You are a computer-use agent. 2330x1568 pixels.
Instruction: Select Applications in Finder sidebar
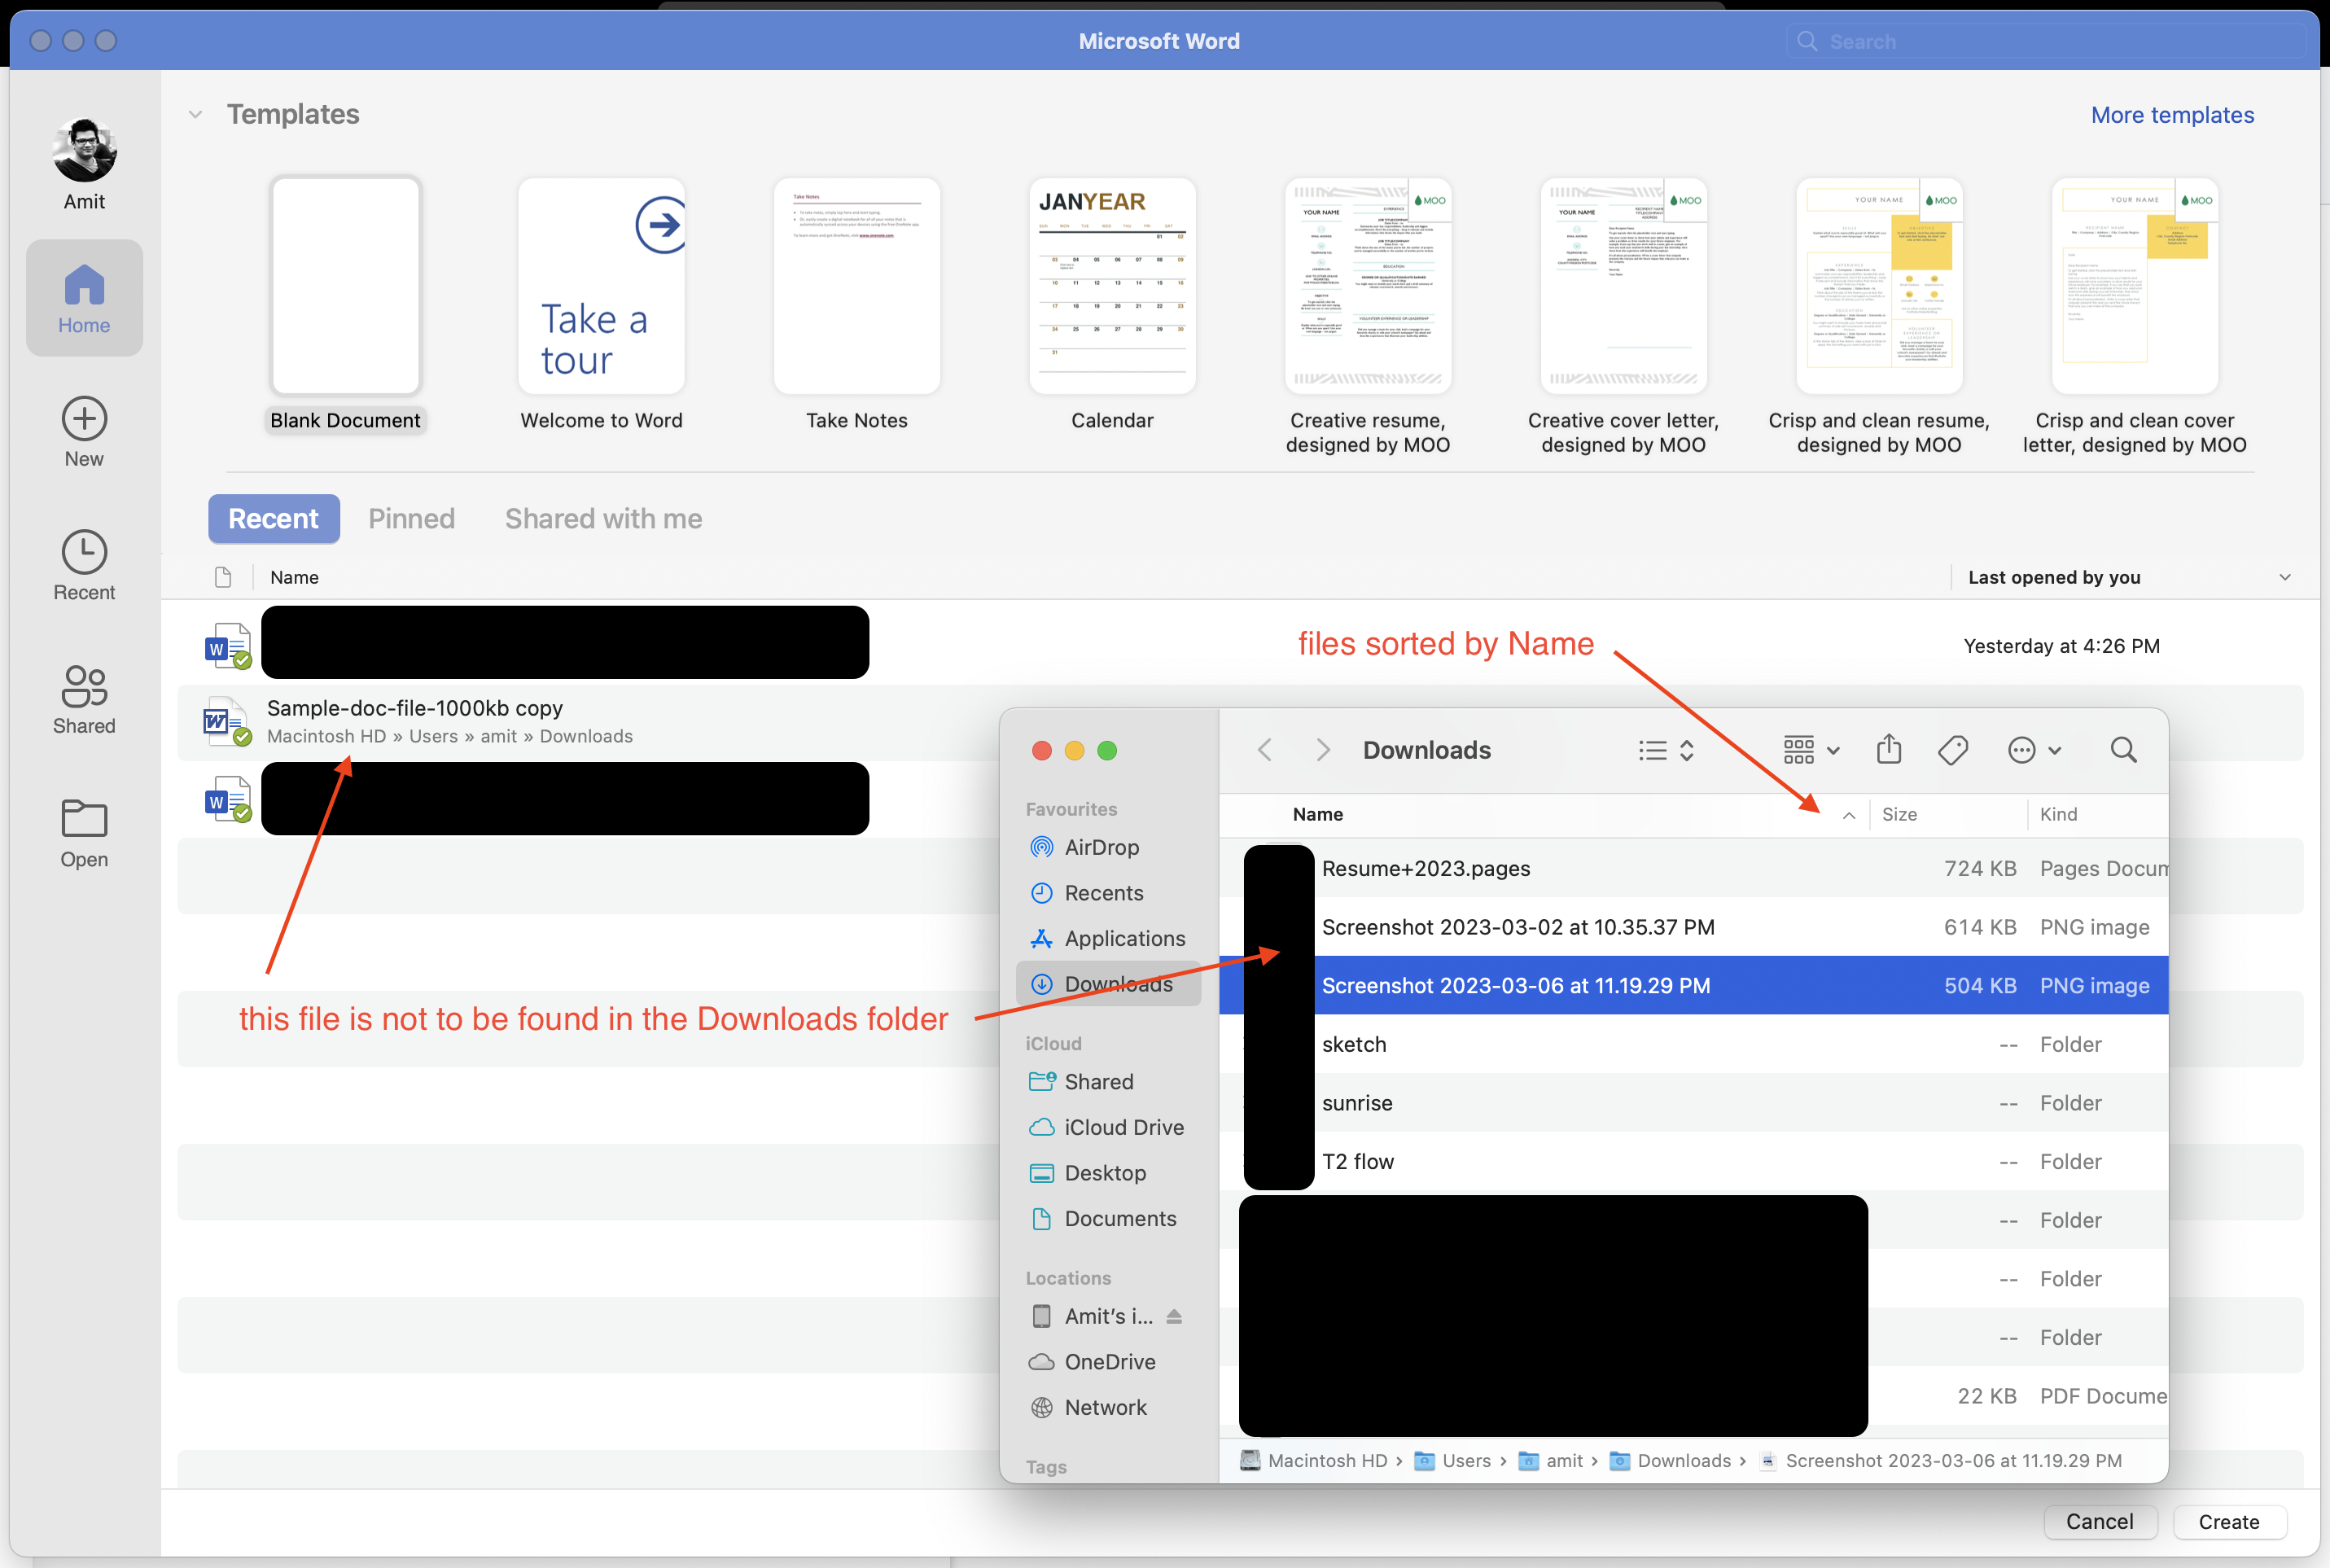[1108, 938]
